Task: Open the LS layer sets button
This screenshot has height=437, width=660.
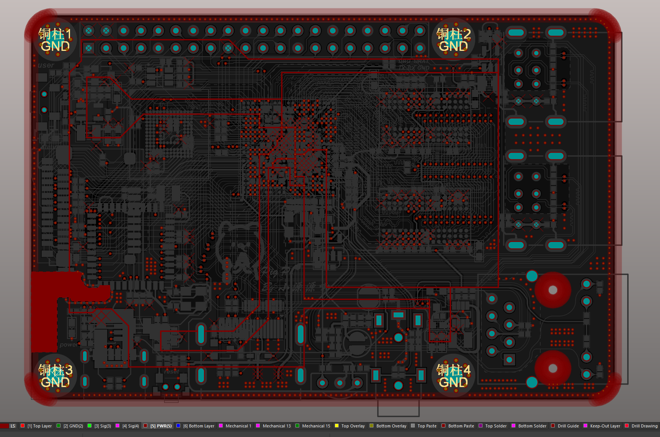Action: click(x=13, y=426)
